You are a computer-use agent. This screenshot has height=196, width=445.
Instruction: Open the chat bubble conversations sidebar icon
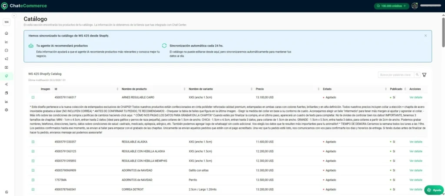7,50
